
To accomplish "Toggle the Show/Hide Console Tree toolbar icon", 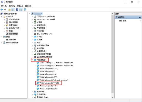I will pos(13,9).
